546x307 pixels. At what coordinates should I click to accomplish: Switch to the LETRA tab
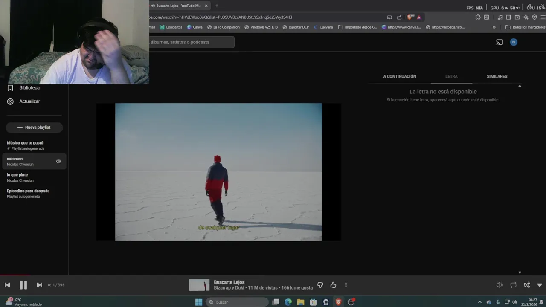(x=451, y=76)
